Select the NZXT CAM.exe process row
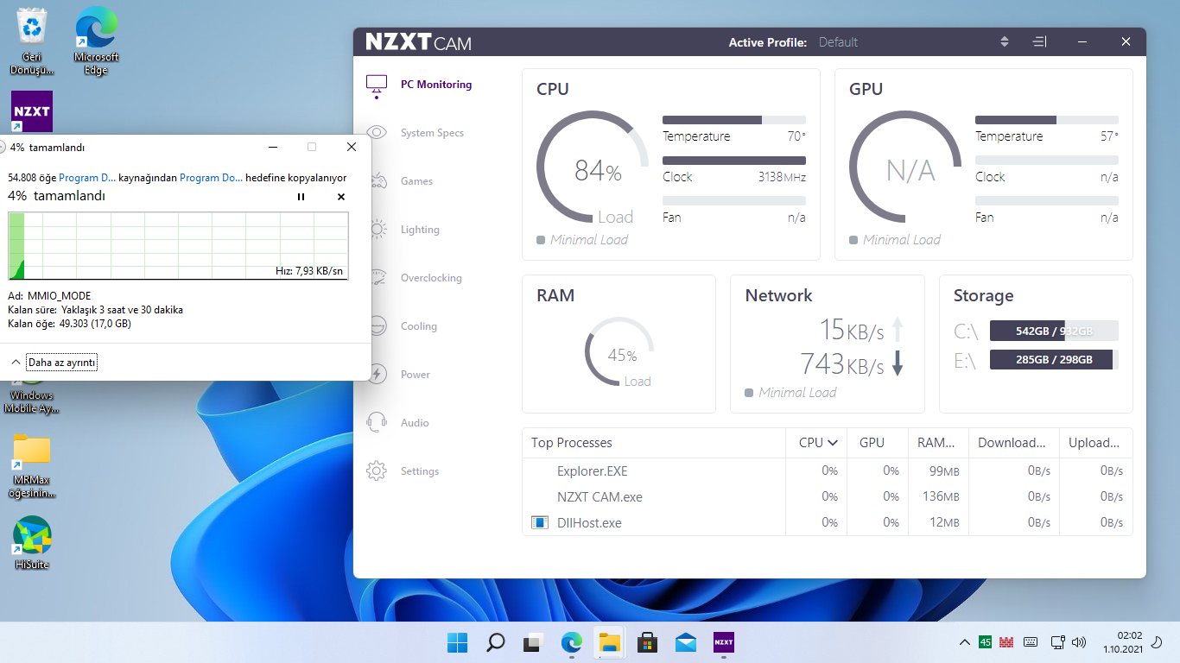The height and width of the screenshot is (663, 1180). 828,497
